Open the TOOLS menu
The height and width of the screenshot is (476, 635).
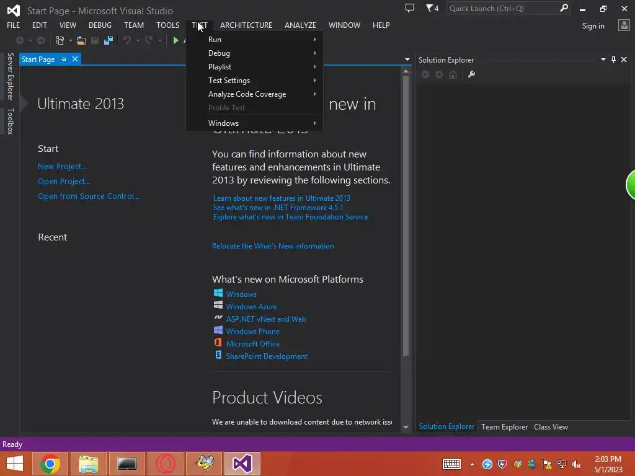(x=167, y=25)
